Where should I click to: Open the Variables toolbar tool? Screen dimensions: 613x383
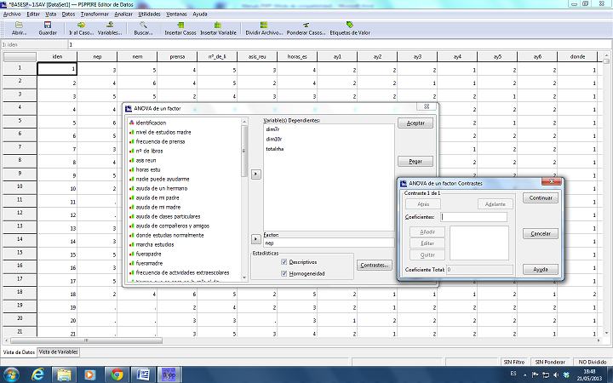click(x=110, y=29)
